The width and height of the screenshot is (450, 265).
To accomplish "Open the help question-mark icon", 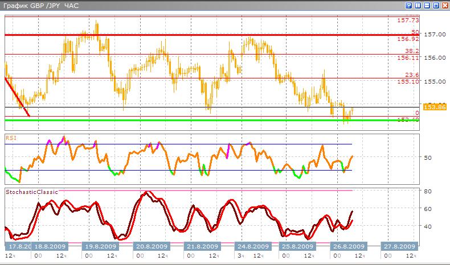I will tap(408, 6).
